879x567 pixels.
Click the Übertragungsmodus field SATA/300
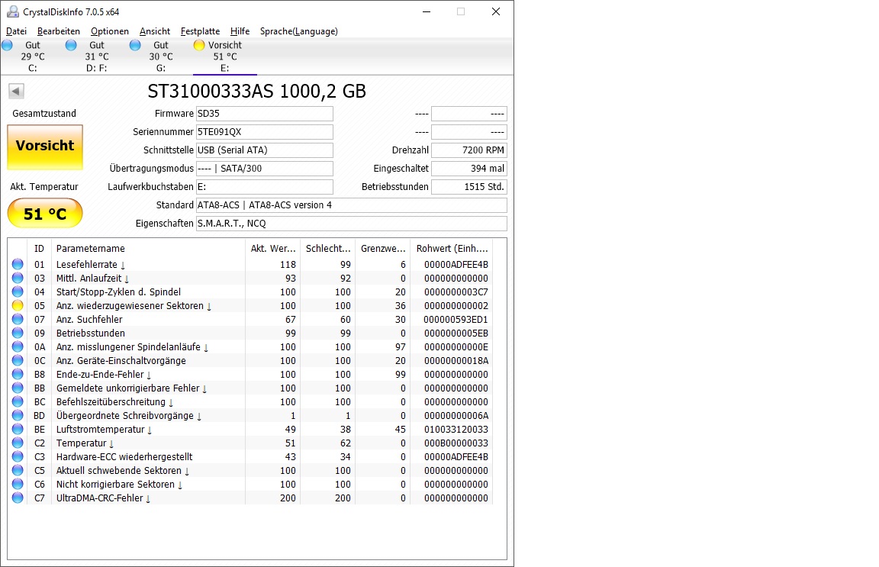pos(265,168)
